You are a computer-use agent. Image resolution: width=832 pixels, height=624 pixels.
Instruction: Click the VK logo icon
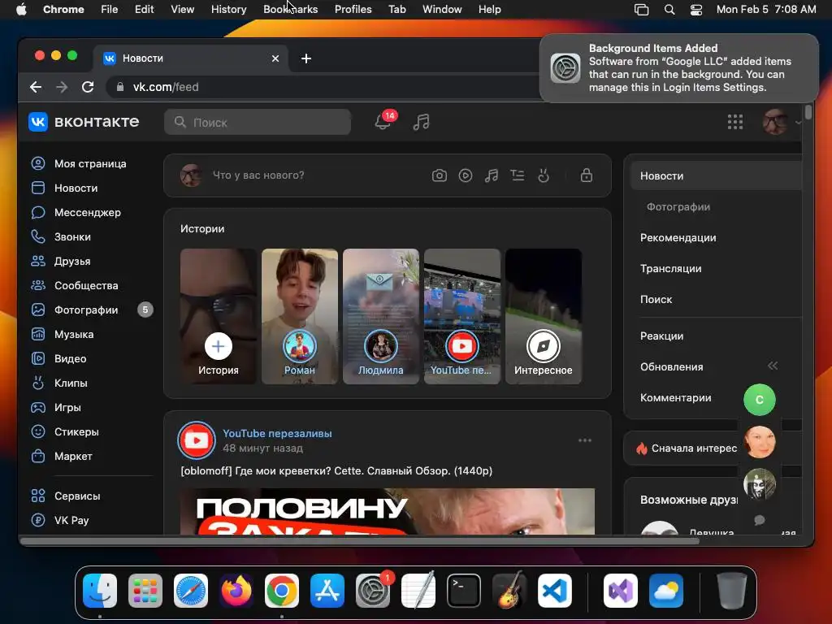pos(37,122)
